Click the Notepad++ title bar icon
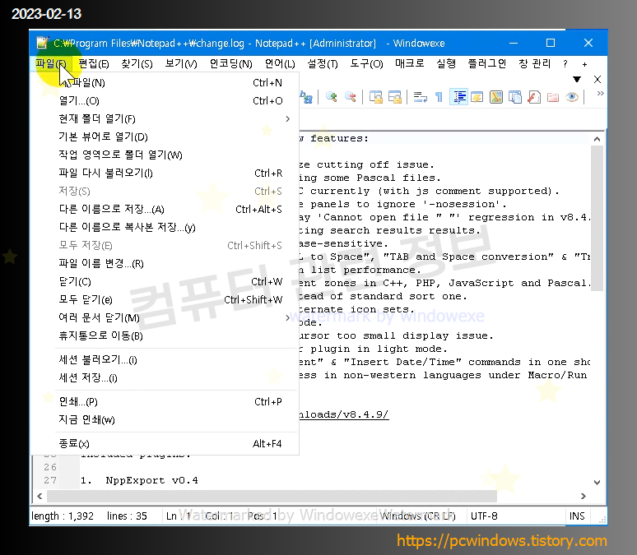637x555 pixels. pyautogui.click(x=42, y=43)
